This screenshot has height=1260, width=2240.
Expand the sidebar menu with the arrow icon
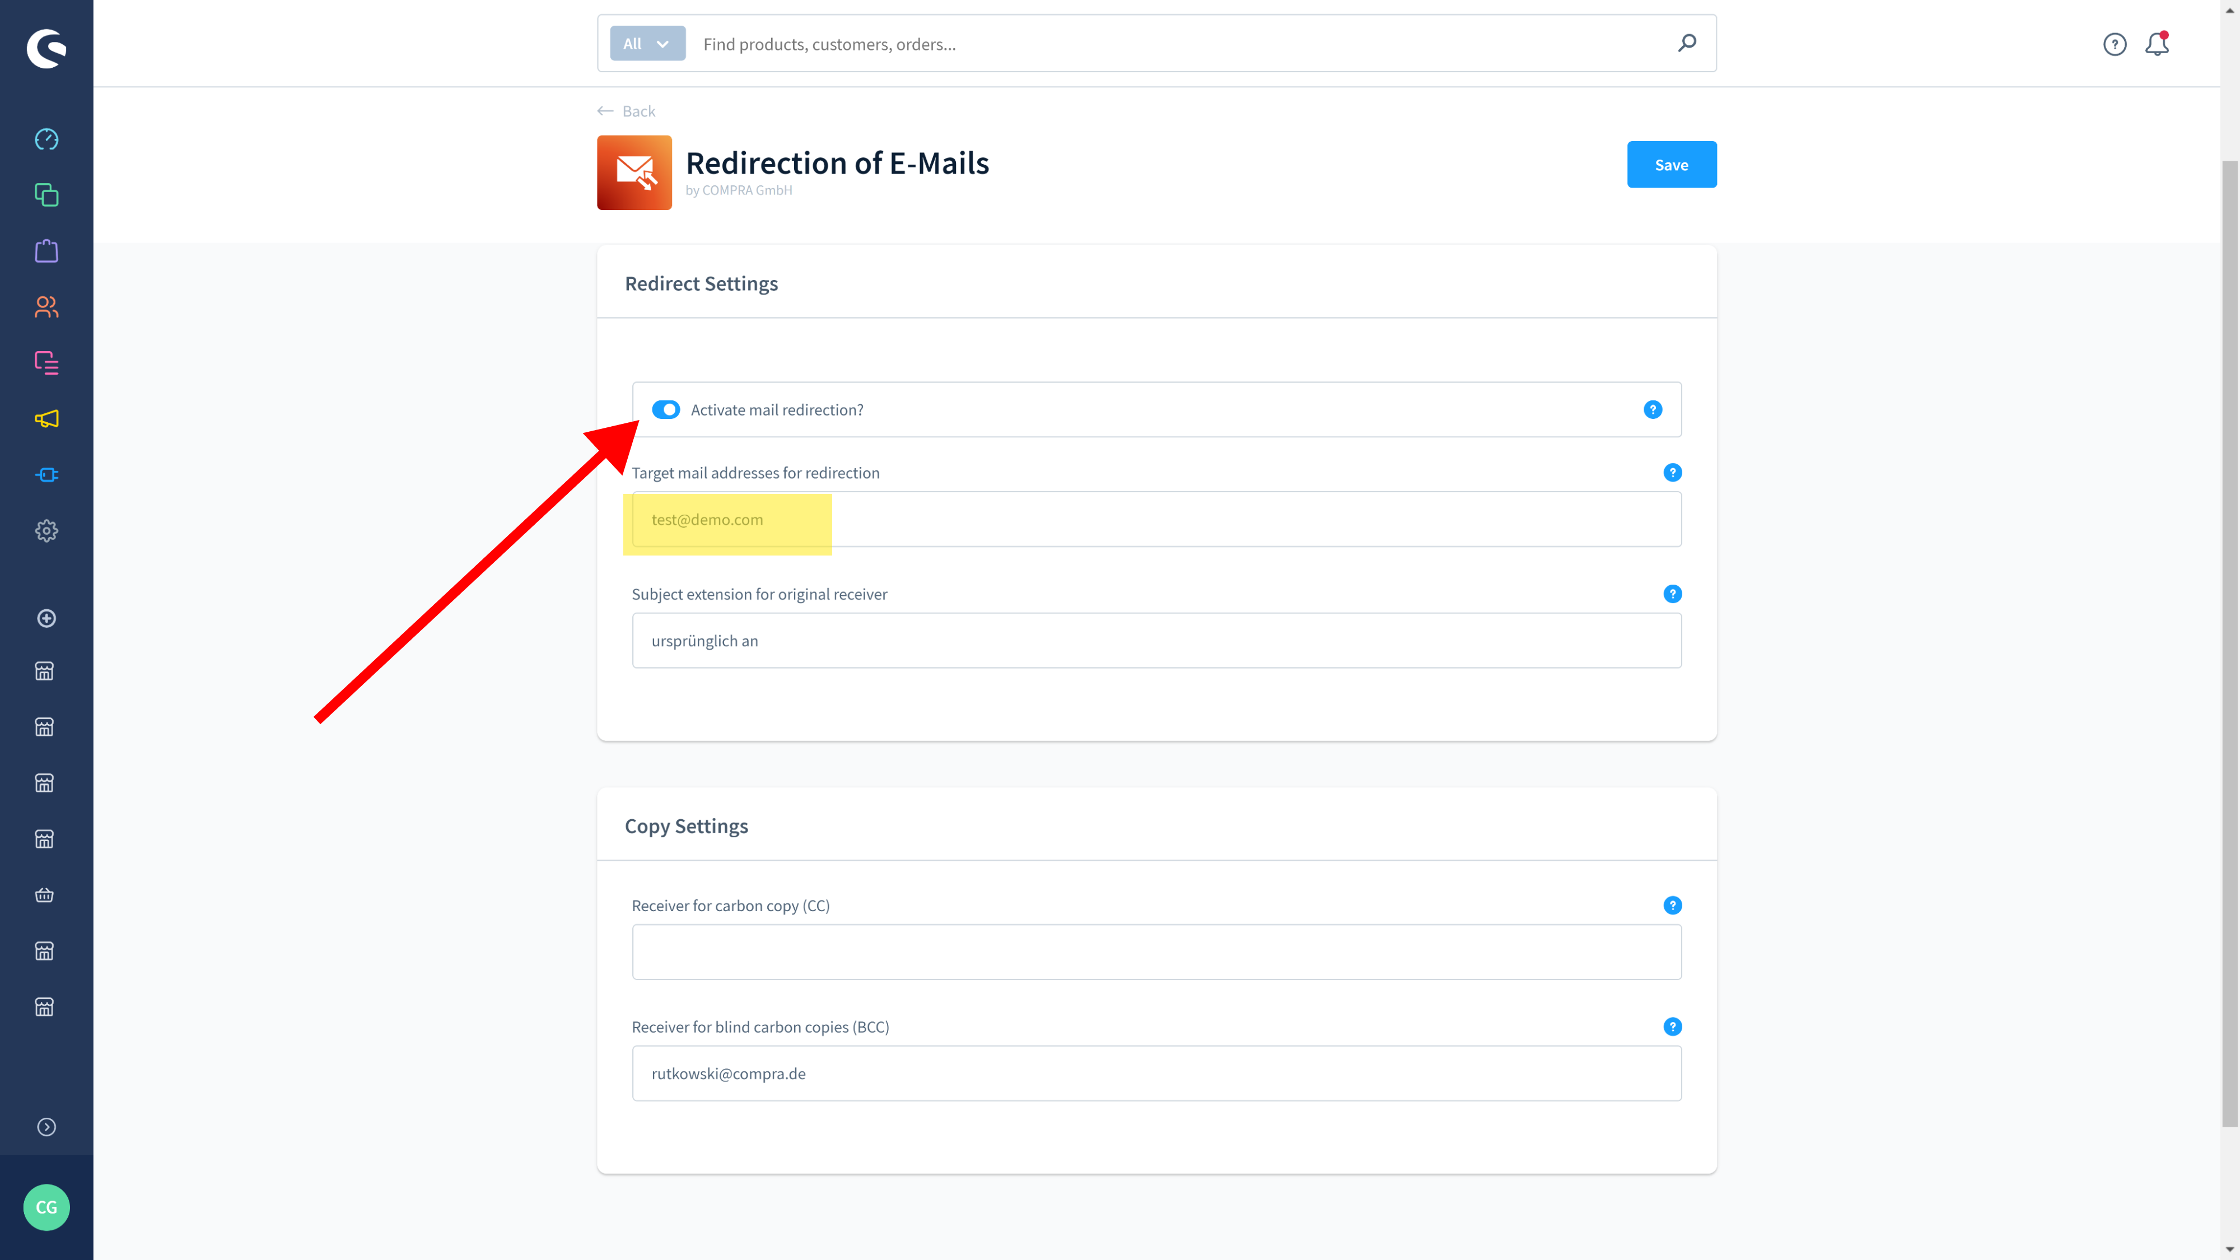point(46,1127)
